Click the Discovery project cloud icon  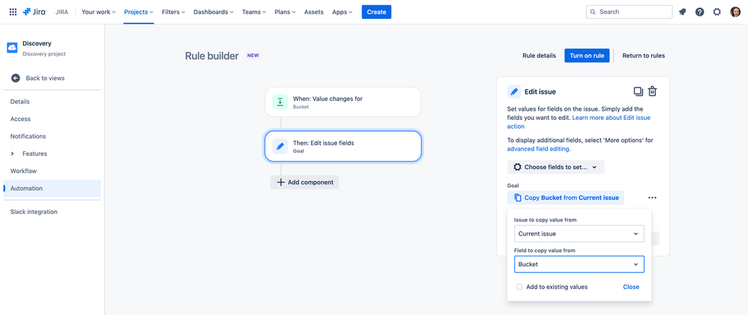pyautogui.click(x=12, y=48)
